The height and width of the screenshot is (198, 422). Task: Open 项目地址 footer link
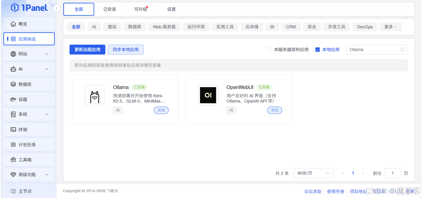pyautogui.click(x=358, y=192)
